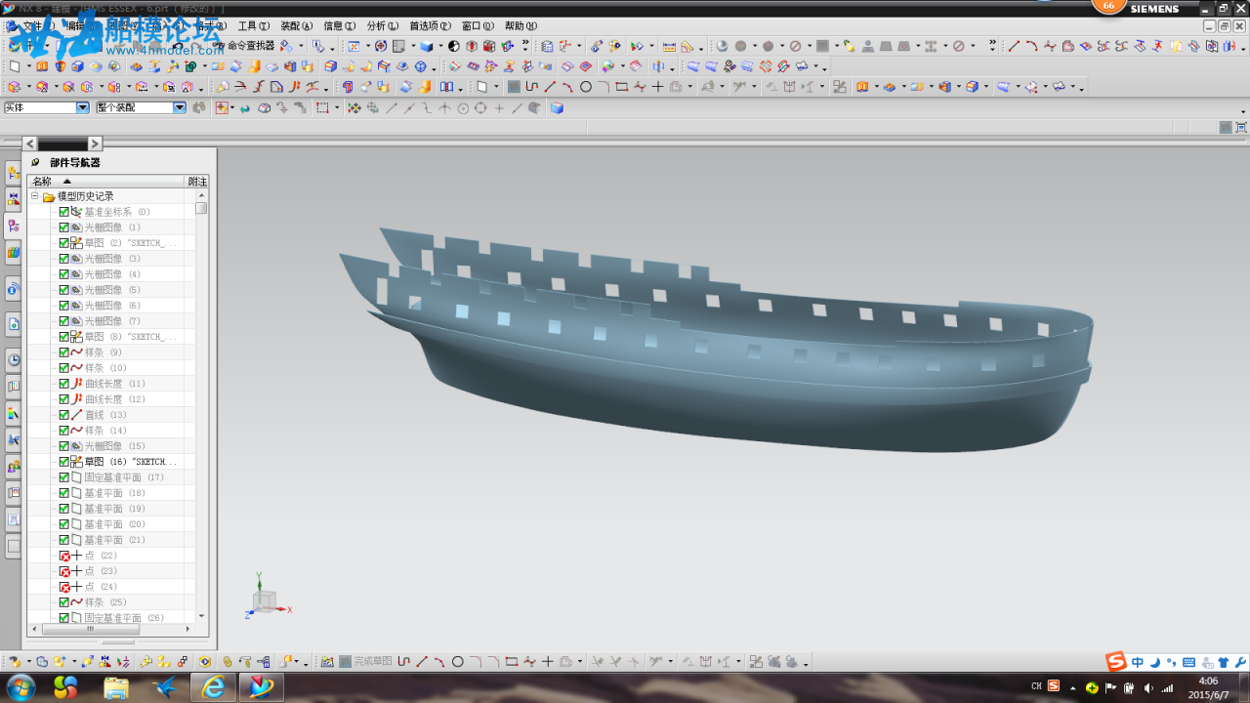Open the 实体 type filter dropdown
Viewport: 1250px width, 703px height.
coord(82,108)
